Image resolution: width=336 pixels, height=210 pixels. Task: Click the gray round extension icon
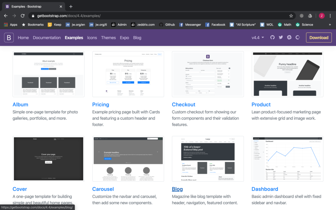click(302, 16)
